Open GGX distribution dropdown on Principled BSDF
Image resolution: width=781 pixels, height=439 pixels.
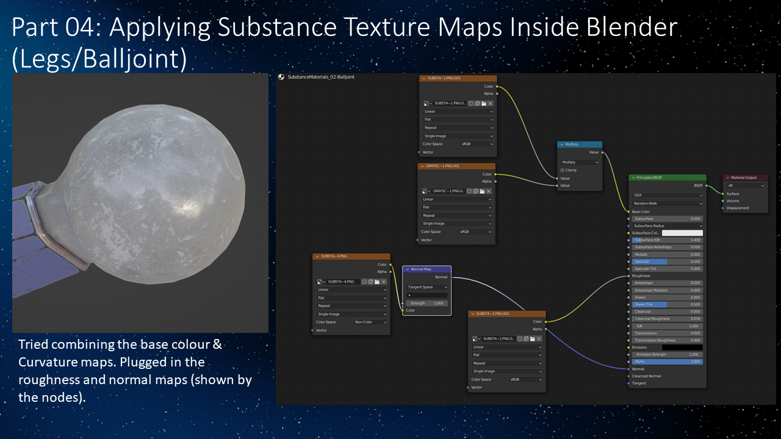pos(668,195)
